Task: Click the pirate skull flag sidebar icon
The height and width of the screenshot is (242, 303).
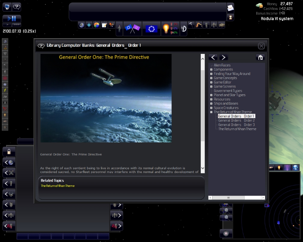Action: (5, 103)
